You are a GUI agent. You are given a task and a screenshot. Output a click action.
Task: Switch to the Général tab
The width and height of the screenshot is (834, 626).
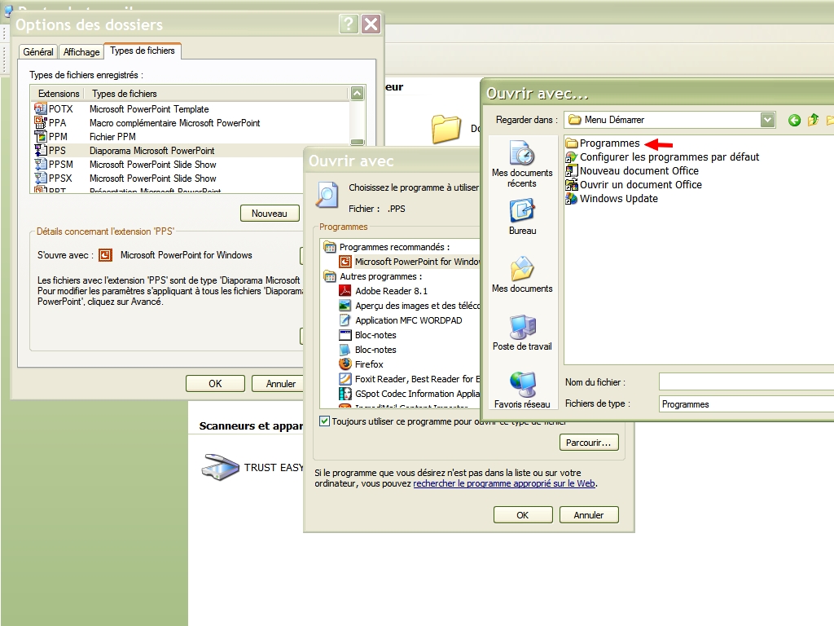(x=38, y=52)
